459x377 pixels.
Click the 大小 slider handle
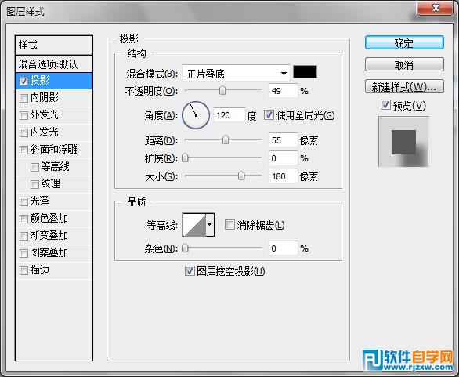coord(241,176)
